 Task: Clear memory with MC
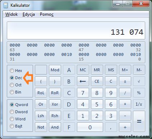(x=83, y=70)
